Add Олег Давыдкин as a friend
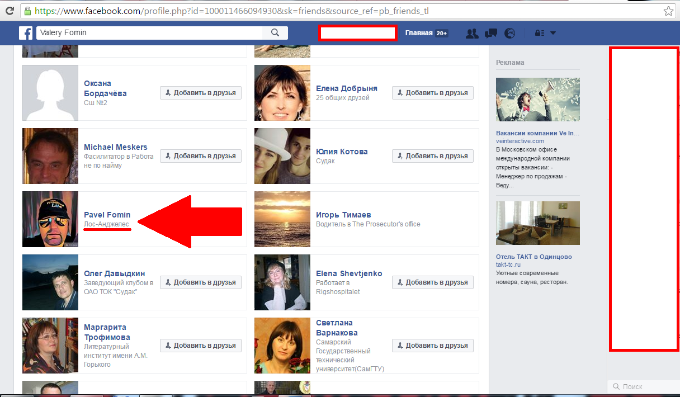Viewport: 680px width, 397px height. [201, 282]
